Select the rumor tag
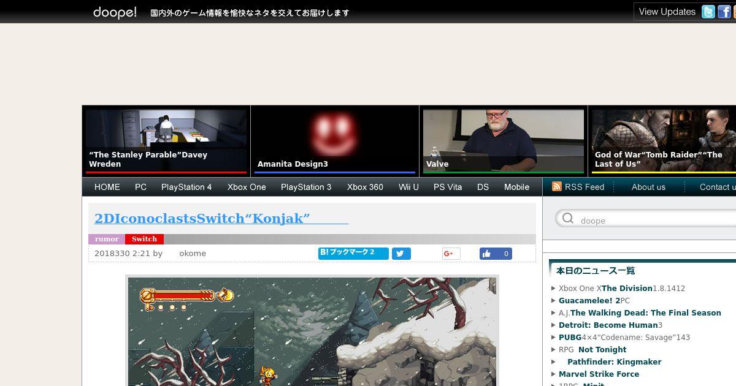Screen dimensions: 736x386 pos(107,239)
